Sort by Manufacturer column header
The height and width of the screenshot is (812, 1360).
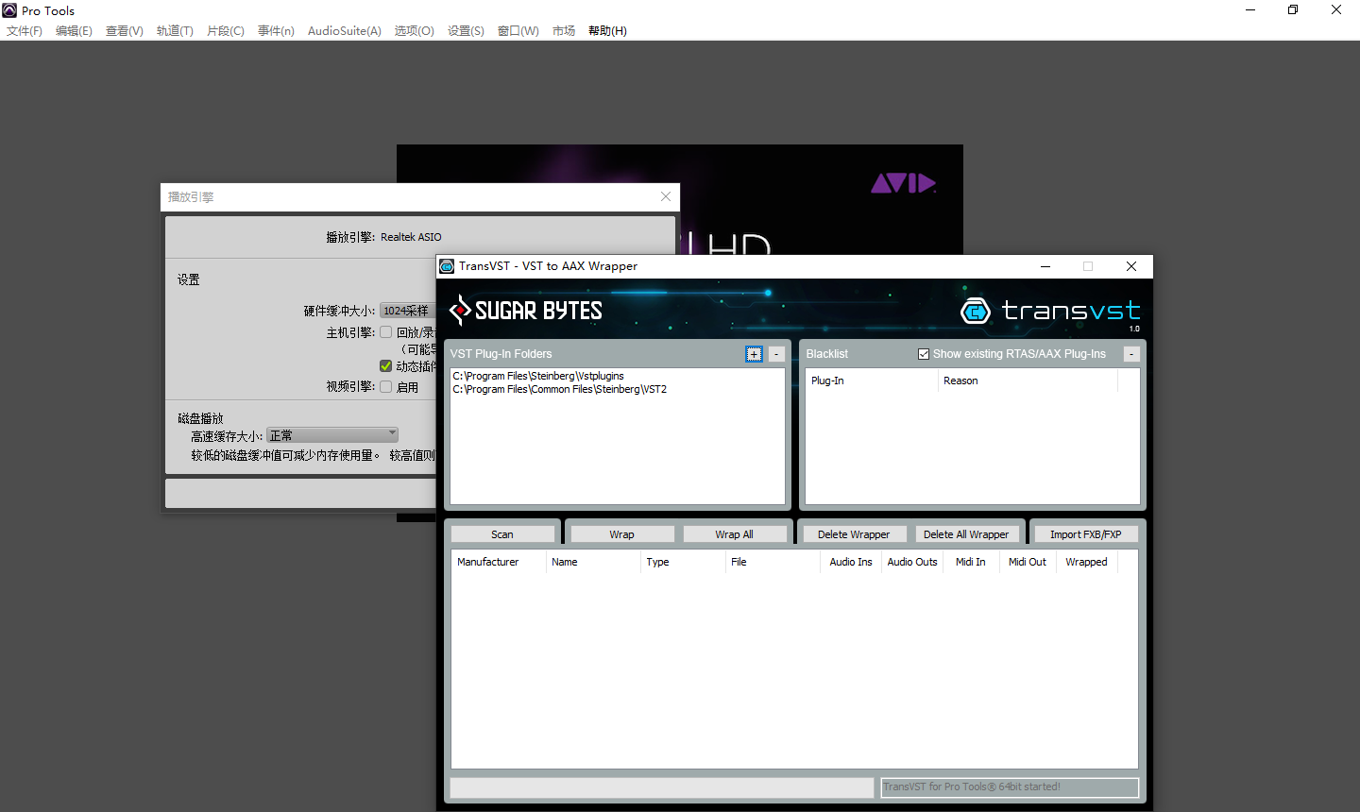point(488,562)
